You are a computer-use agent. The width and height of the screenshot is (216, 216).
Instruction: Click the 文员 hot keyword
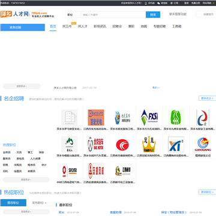point(19,152)
